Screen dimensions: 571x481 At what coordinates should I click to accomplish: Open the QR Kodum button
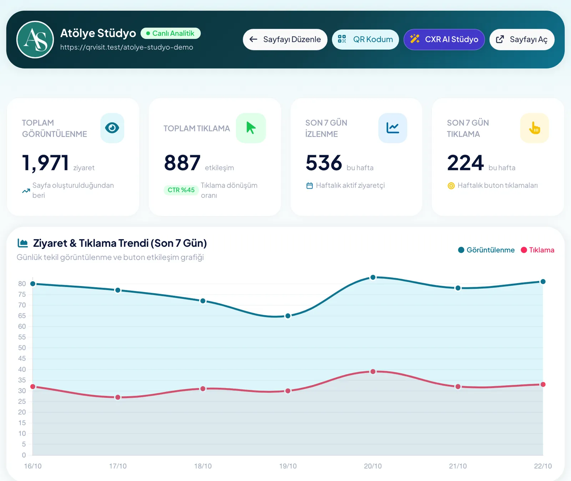(365, 39)
